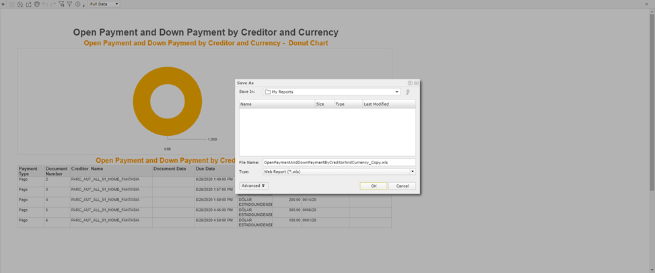Click the Save As toolbar icon
This screenshot has height=273, width=655.
[20, 4]
